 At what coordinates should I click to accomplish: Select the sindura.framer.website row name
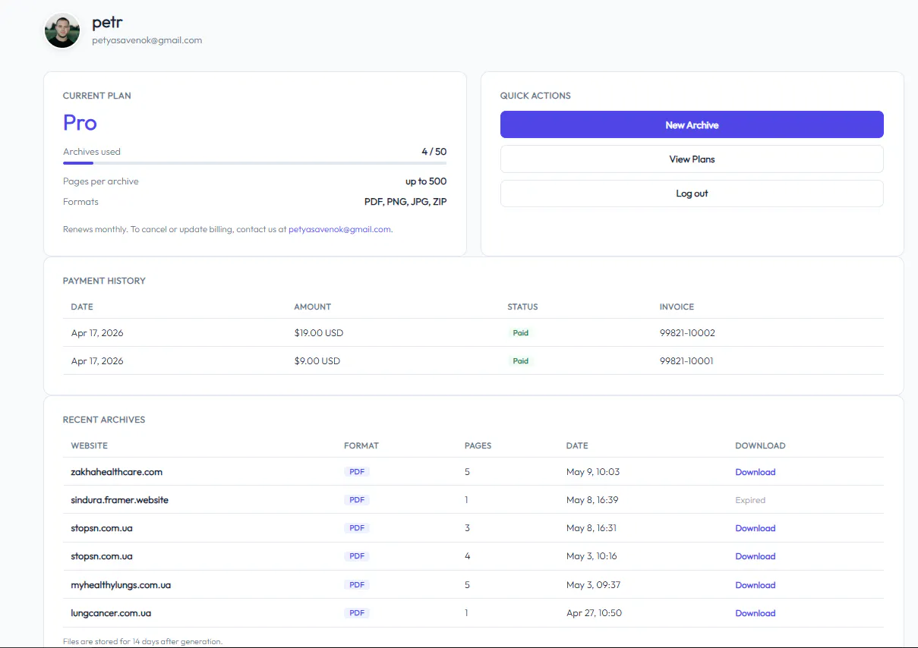(x=119, y=500)
